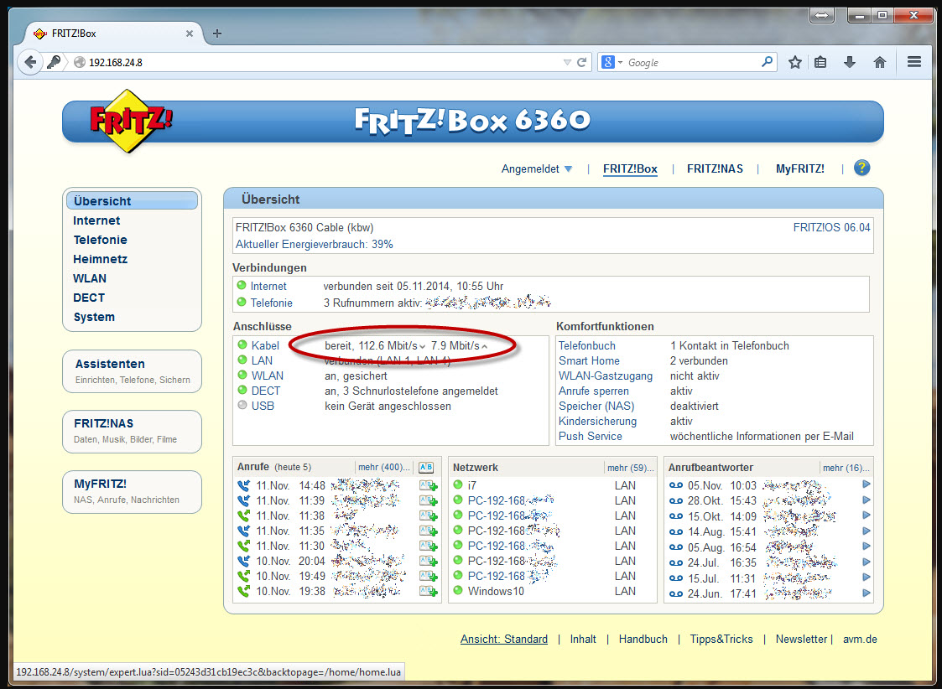Add caller from 10.Nov. 20:04 to phonebook
The width and height of the screenshot is (942, 689).
(429, 561)
